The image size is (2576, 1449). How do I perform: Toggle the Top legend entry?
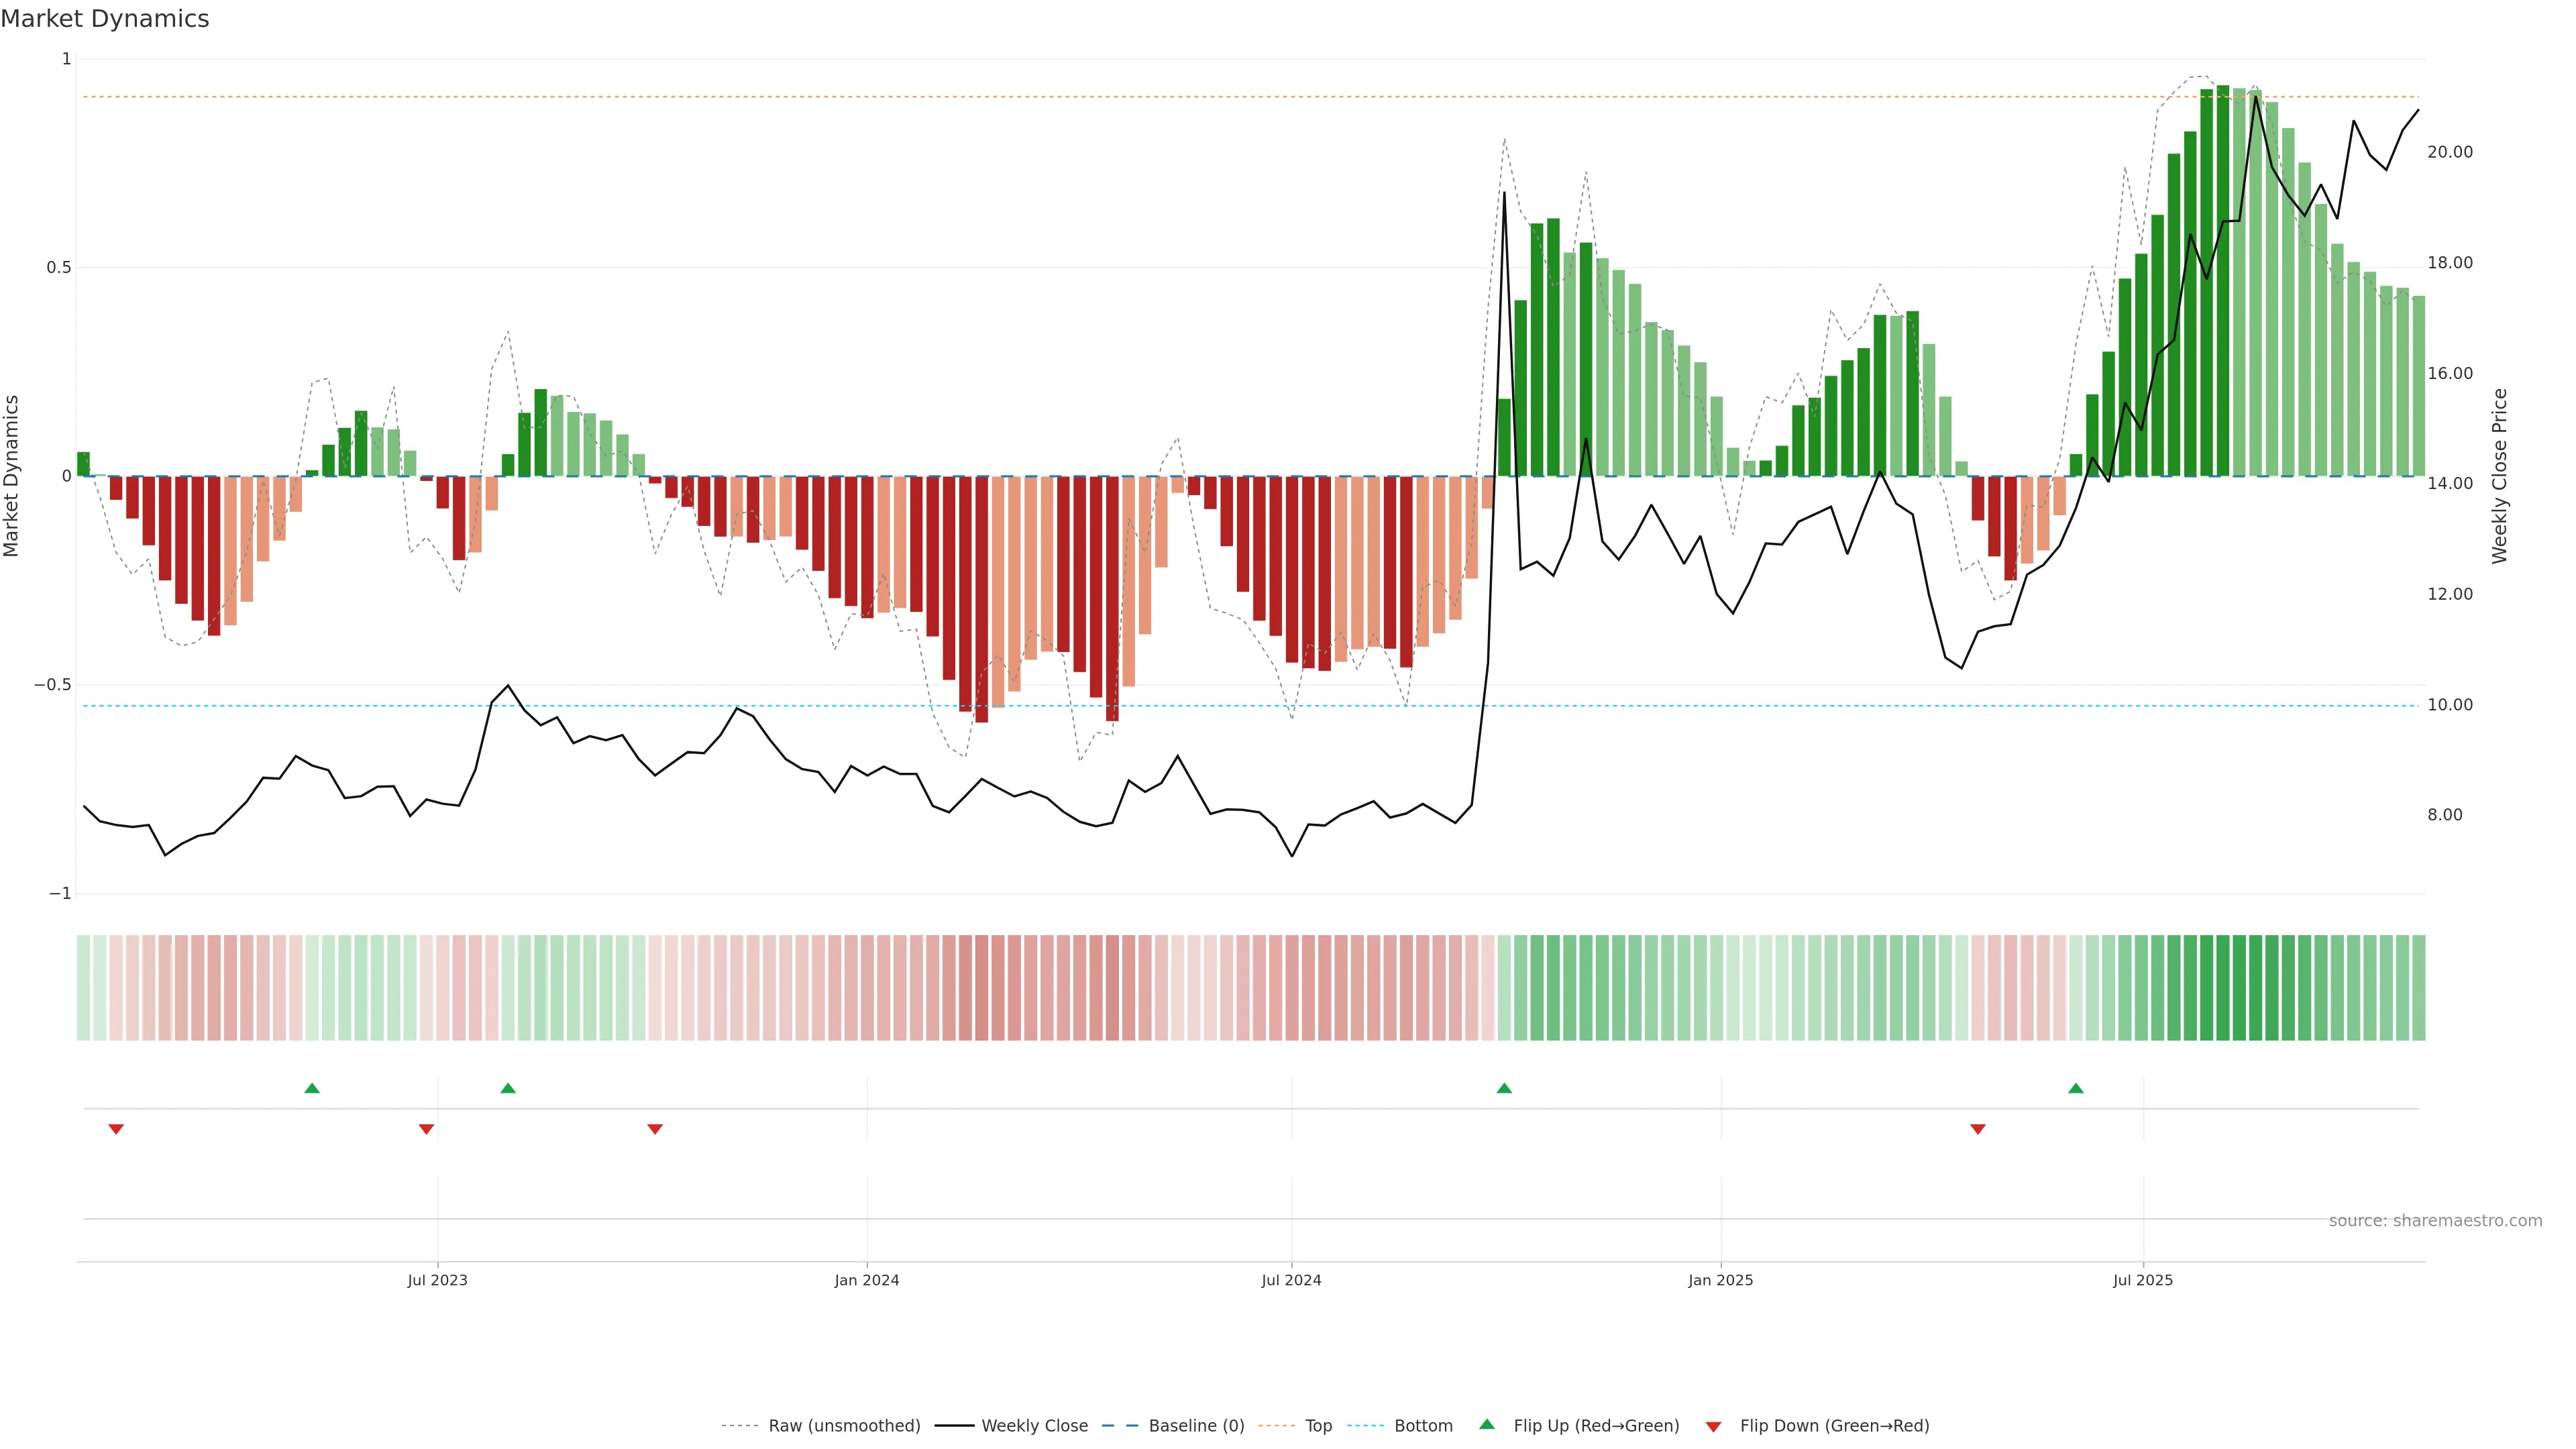tap(1318, 1425)
